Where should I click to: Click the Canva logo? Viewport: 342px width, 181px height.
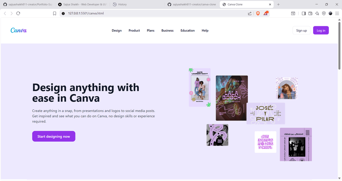pyautogui.click(x=19, y=30)
